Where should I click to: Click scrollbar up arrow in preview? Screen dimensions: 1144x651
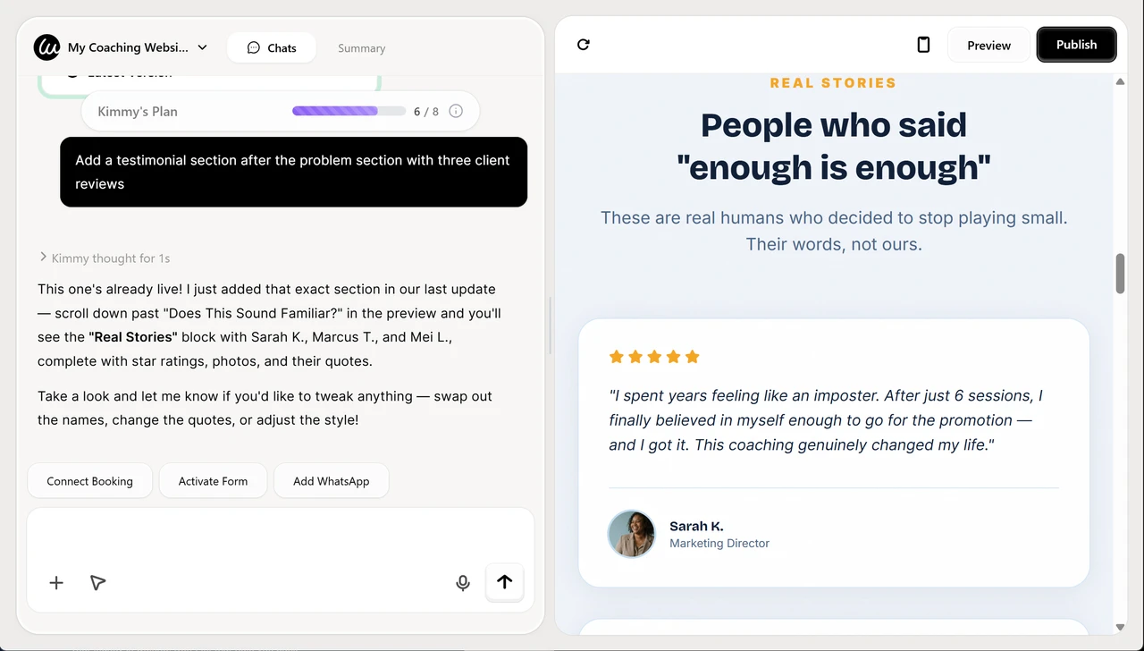coord(1120,82)
